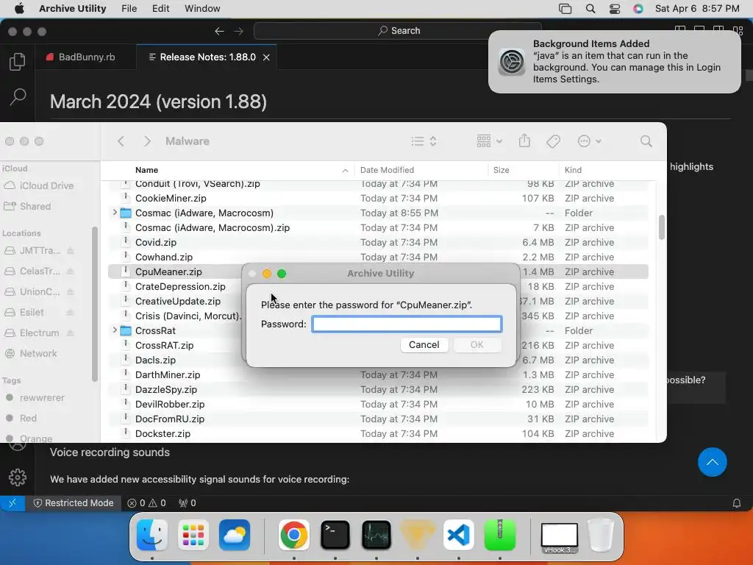Open VS Code Search icon in activity bar
Screen dimensions: 753x565
[18, 96]
